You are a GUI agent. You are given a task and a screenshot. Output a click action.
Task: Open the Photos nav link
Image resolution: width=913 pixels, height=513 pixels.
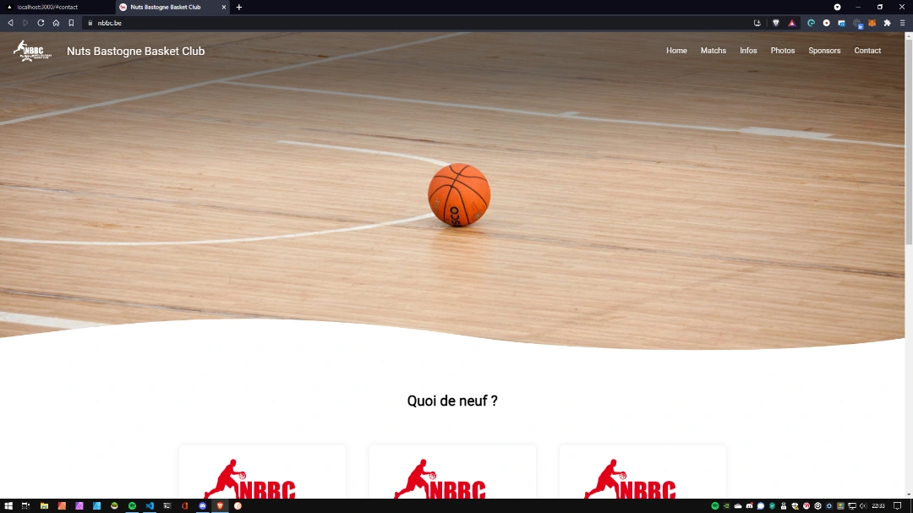click(783, 51)
